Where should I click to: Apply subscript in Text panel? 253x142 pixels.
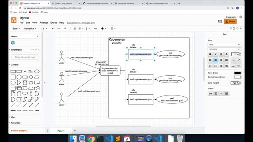233,60
